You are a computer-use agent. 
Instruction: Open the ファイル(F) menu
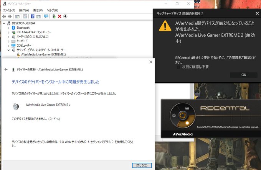[x=9, y=10]
